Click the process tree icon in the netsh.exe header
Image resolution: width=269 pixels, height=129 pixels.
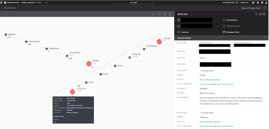point(260,14)
